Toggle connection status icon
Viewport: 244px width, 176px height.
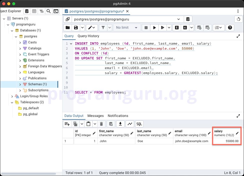[x=68, y=19]
